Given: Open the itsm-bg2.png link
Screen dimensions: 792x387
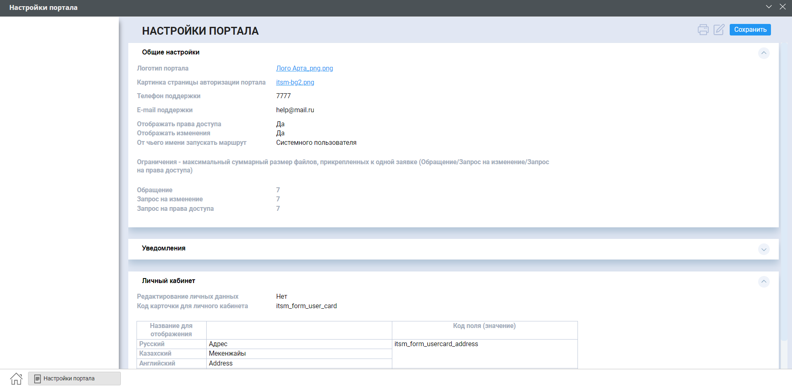Looking at the screenshot, I should pos(295,83).
